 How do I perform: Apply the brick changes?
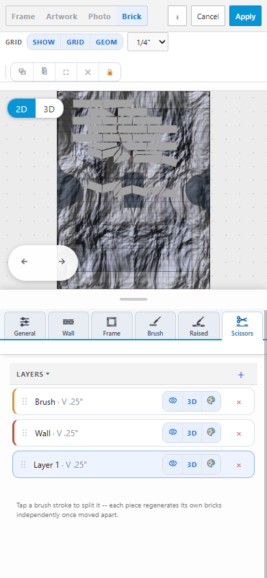click(x=246, y=16)
